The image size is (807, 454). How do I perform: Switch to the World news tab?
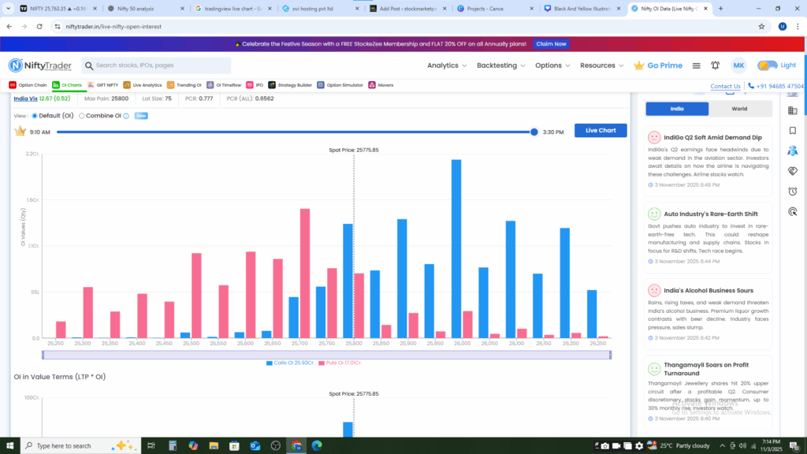click(x=739, y=109)
